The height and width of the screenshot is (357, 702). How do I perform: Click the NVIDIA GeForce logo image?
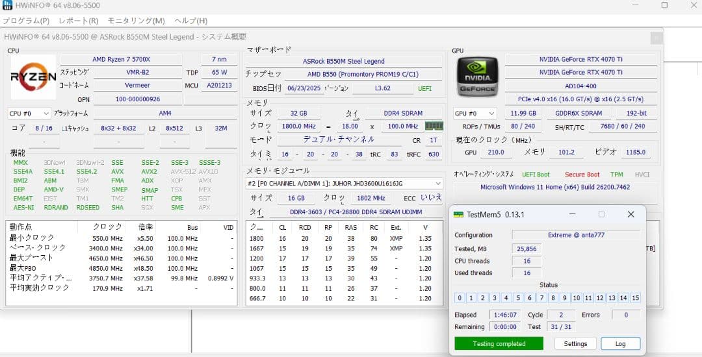[x=477, y=77]
